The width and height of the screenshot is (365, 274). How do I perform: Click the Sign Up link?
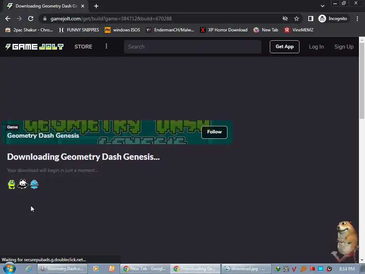coord(344,47)
